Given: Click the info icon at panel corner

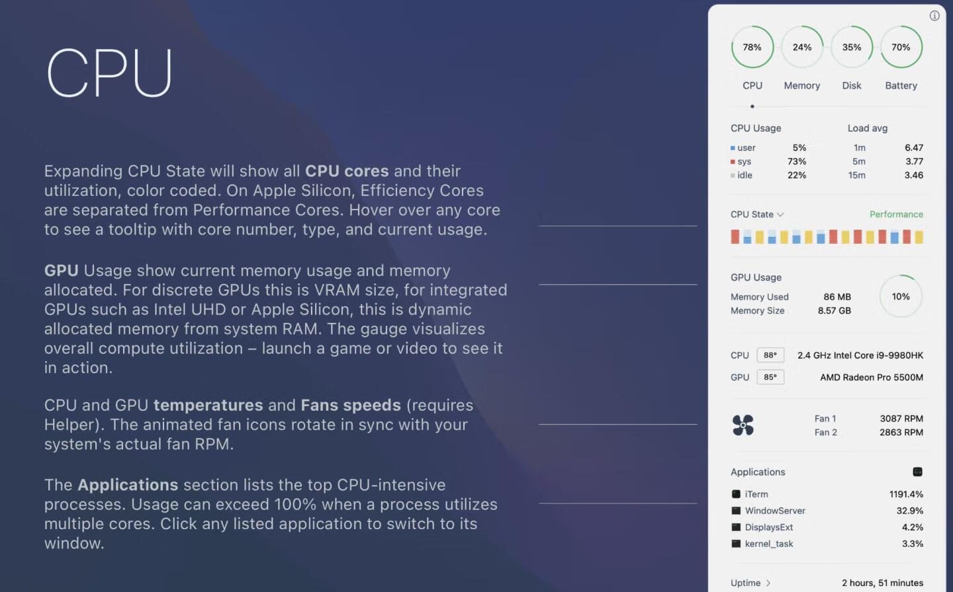Looking at the screenshot, I should click(934, 16).
